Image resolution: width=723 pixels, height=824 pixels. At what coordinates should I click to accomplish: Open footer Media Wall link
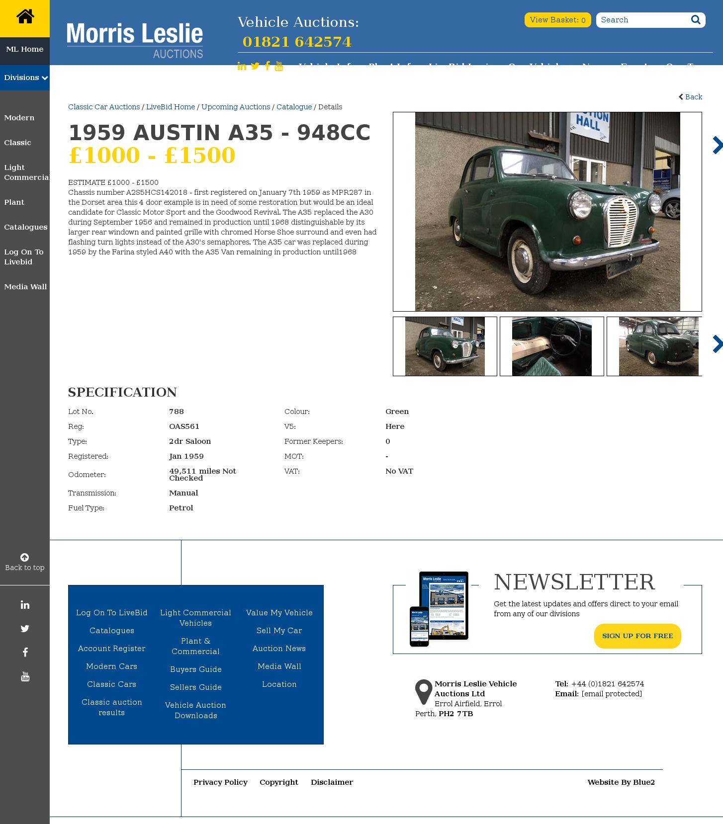pyautogui.click(x=279, y=666)
